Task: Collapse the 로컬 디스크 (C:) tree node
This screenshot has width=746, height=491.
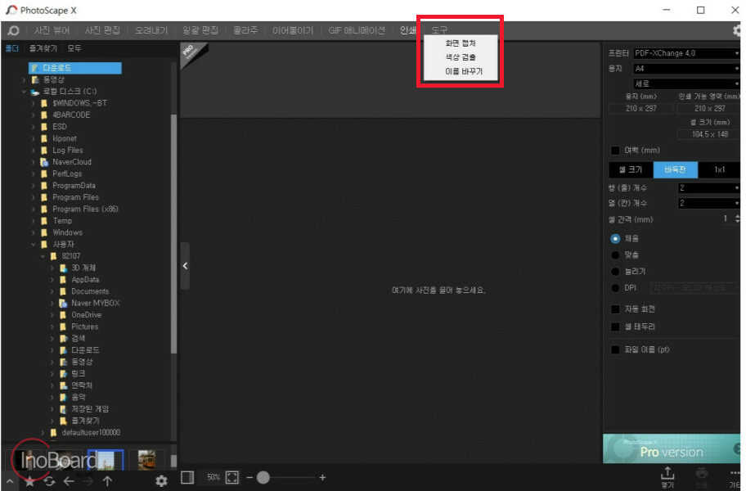Action: click(23, 92)
